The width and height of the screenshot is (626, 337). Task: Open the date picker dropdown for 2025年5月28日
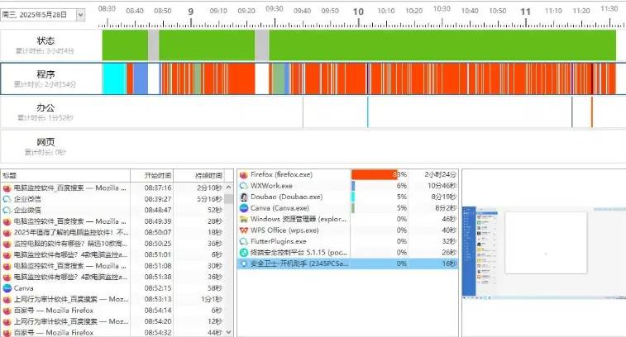pyautogui.click(x=80, y=14)
